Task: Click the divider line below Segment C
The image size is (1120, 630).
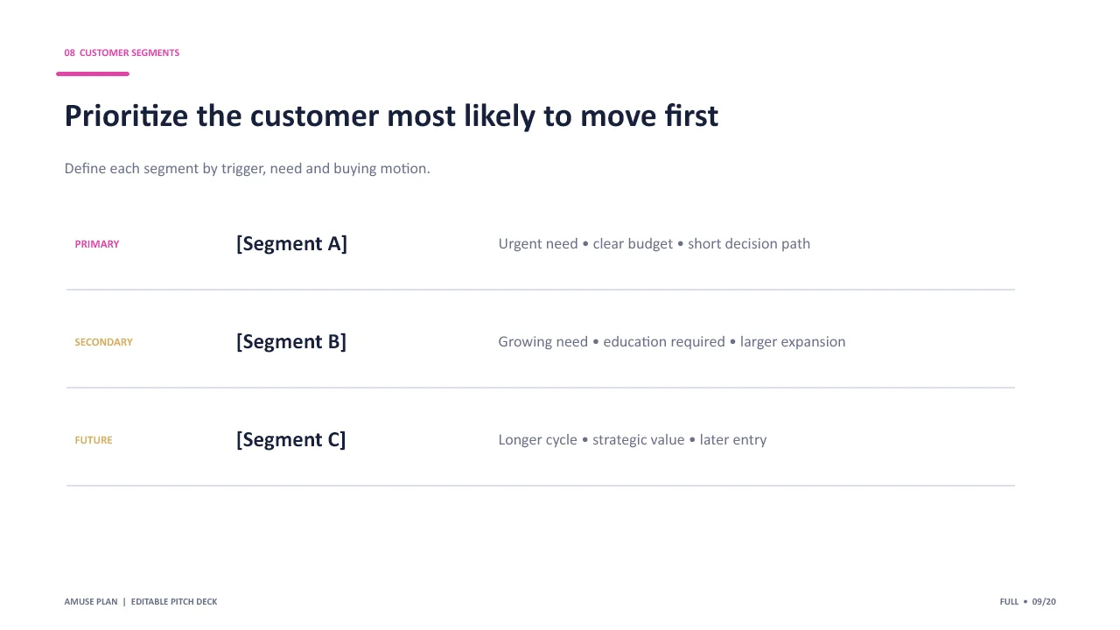Action: point(541,486)
